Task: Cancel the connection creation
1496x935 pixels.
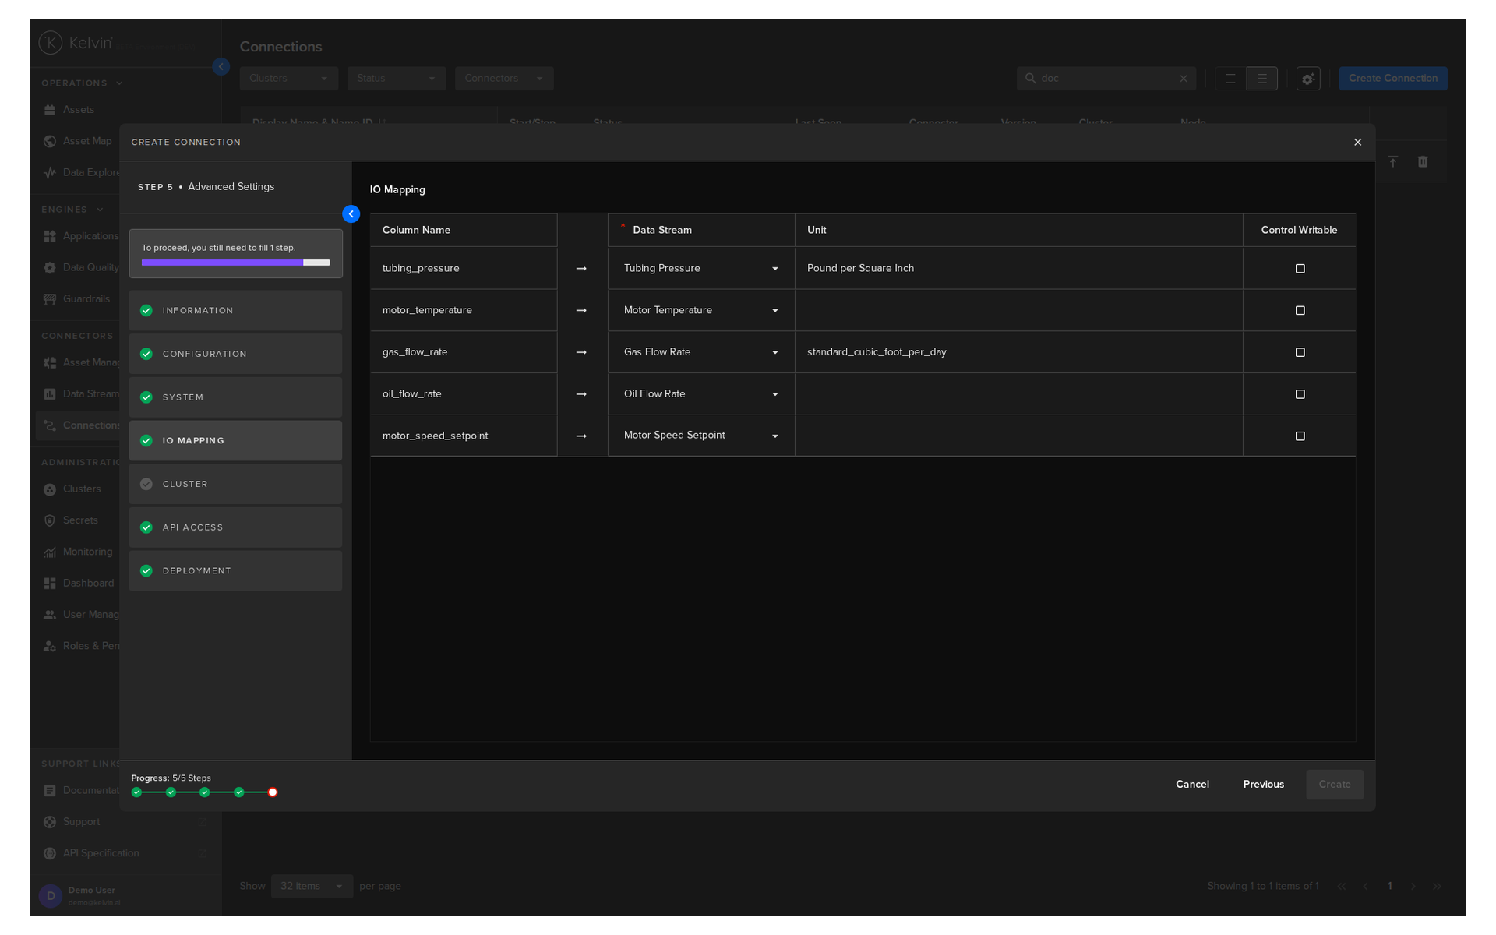Action: [x=1192, y=785]
